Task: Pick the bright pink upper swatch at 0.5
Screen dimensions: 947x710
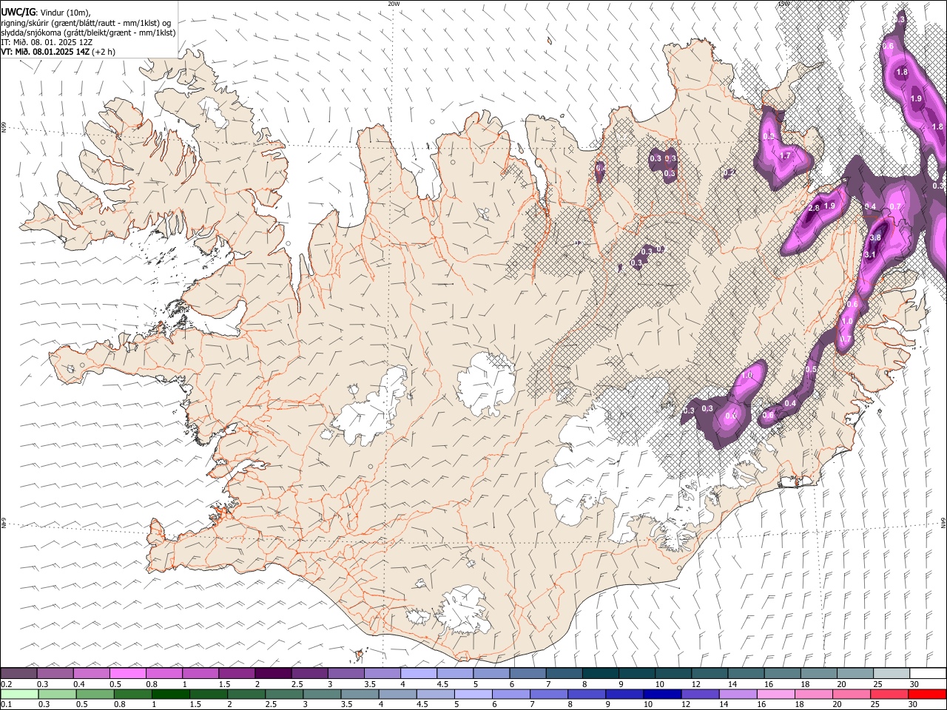Action: pos(127,673)
